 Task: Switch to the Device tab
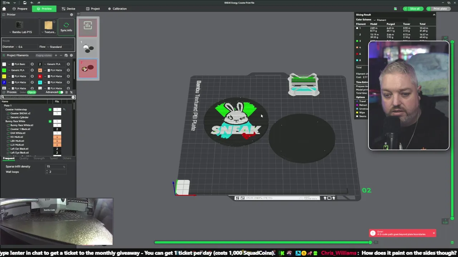tap(68, 9)
